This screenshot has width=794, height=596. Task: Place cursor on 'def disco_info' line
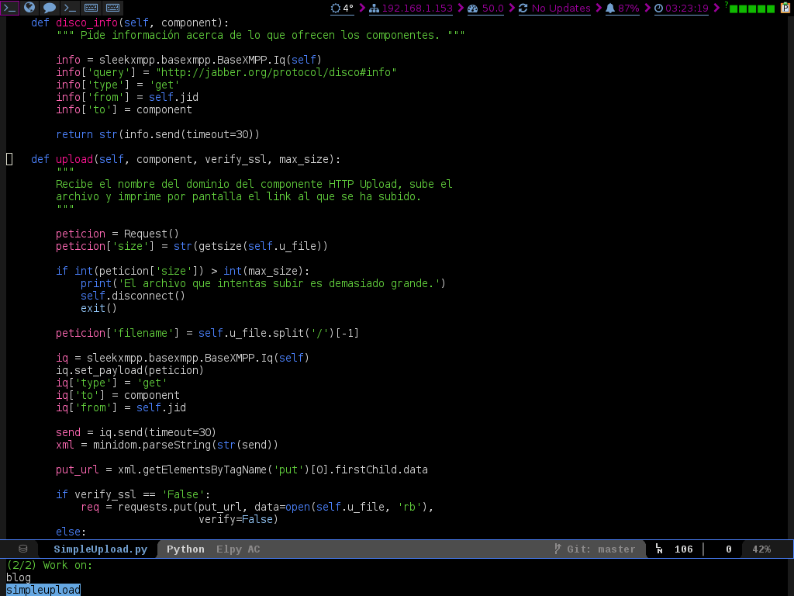tap(129, 23)
